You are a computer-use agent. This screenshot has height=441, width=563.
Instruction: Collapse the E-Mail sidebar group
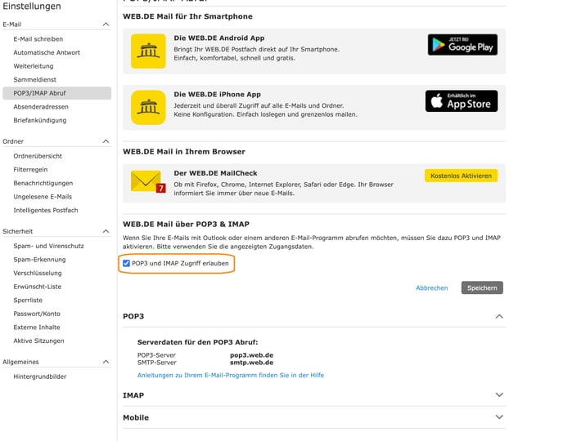[106, 24]
